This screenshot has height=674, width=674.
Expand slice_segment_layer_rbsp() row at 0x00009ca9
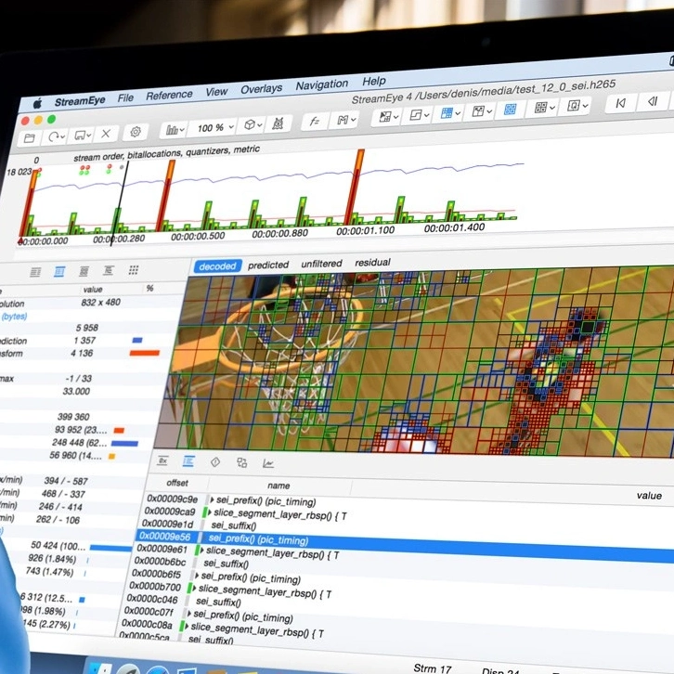(209, 512)
